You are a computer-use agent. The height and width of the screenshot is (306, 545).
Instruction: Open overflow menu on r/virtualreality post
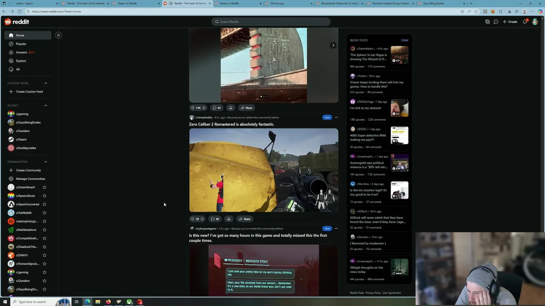pos(336,117)
